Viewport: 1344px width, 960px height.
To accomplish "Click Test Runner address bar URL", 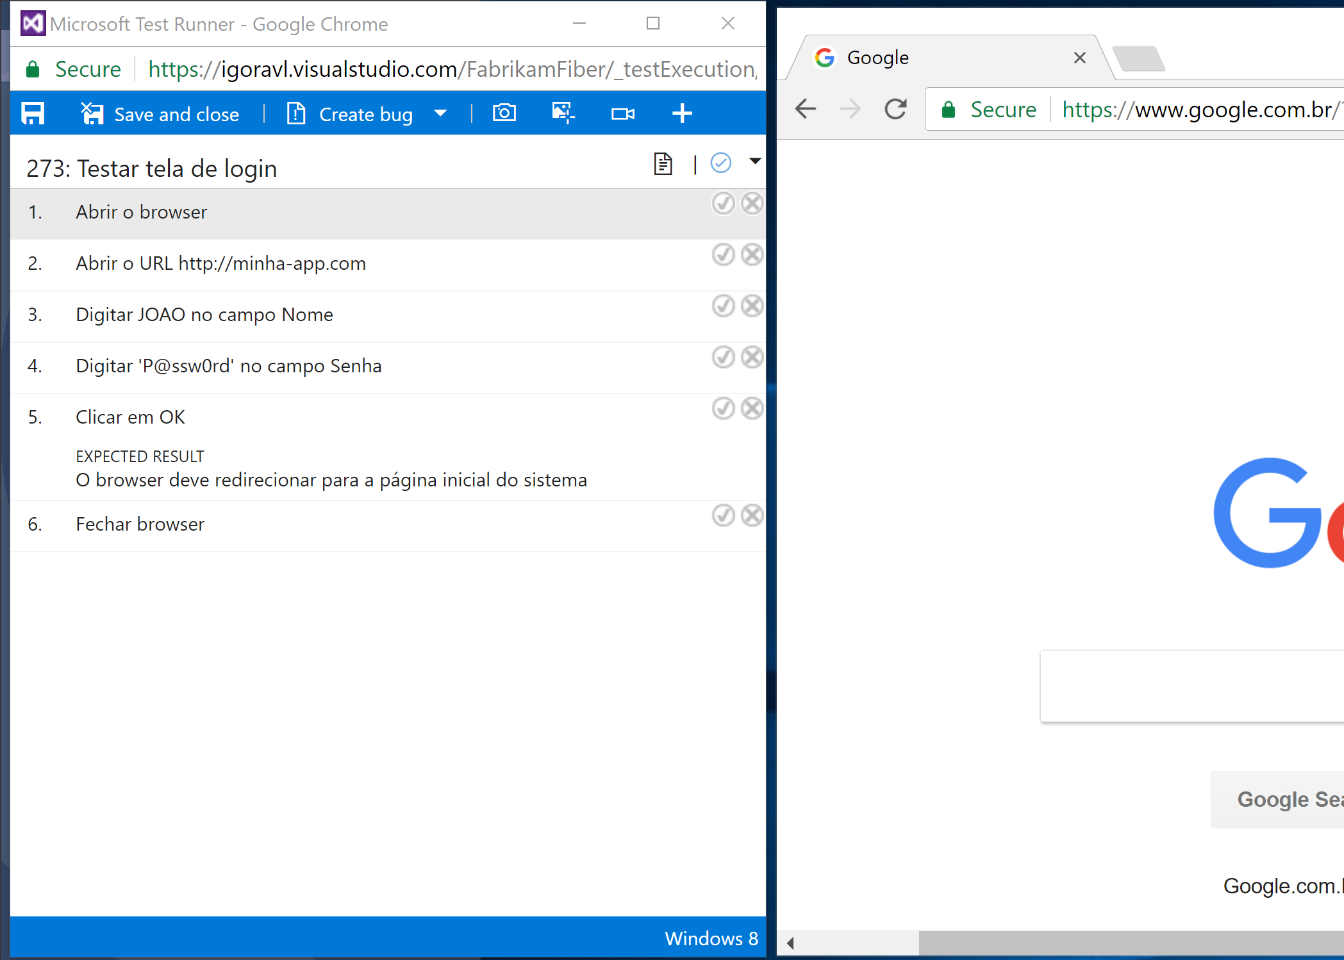I will [x=452, y=69].
